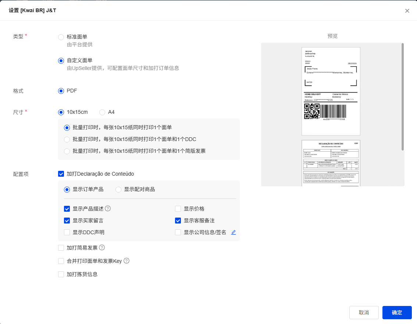Click the edit pencil icon for 显示公司信息/签名
The height and width of the screenshot is (324, 417).
tap(233, 232)
